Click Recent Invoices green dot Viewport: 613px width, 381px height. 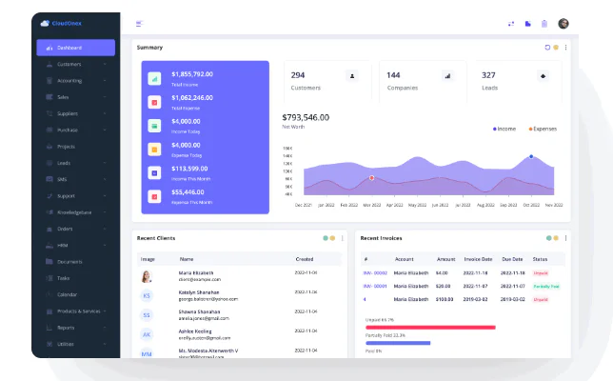549,238
